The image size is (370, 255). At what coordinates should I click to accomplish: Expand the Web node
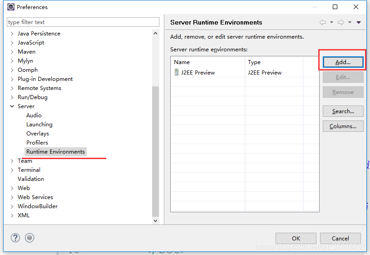point(12,188)
